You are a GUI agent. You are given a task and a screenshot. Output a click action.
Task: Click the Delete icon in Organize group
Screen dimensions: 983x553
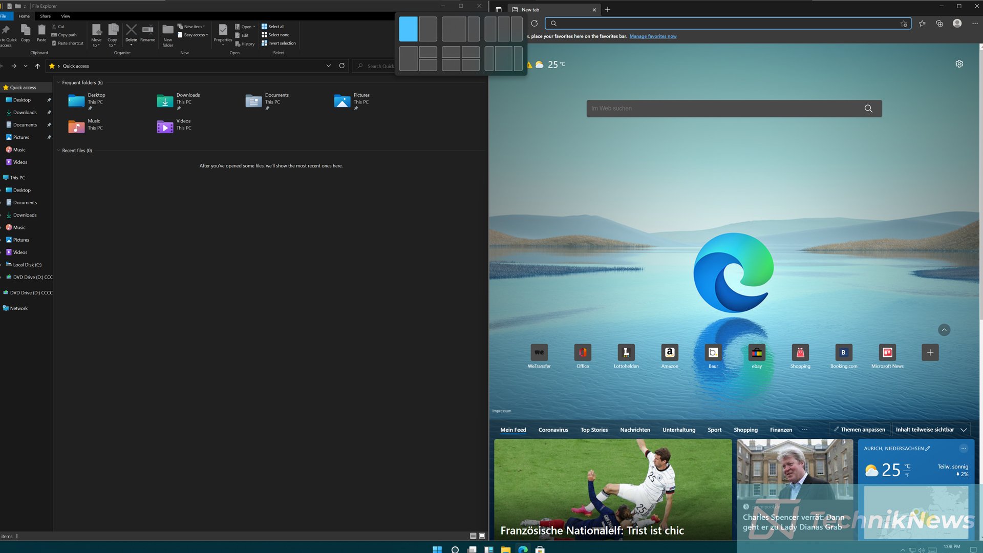[131, 33]
